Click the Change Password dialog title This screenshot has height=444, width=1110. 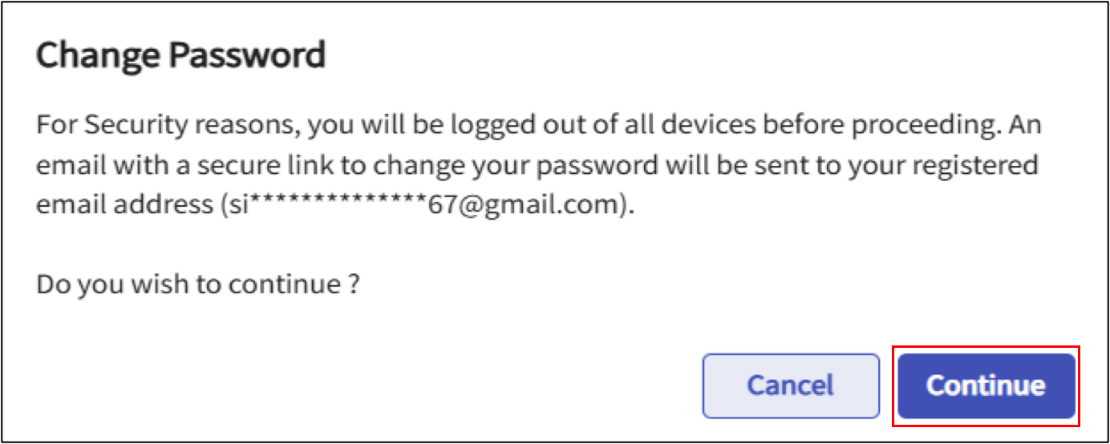[180, 56]
